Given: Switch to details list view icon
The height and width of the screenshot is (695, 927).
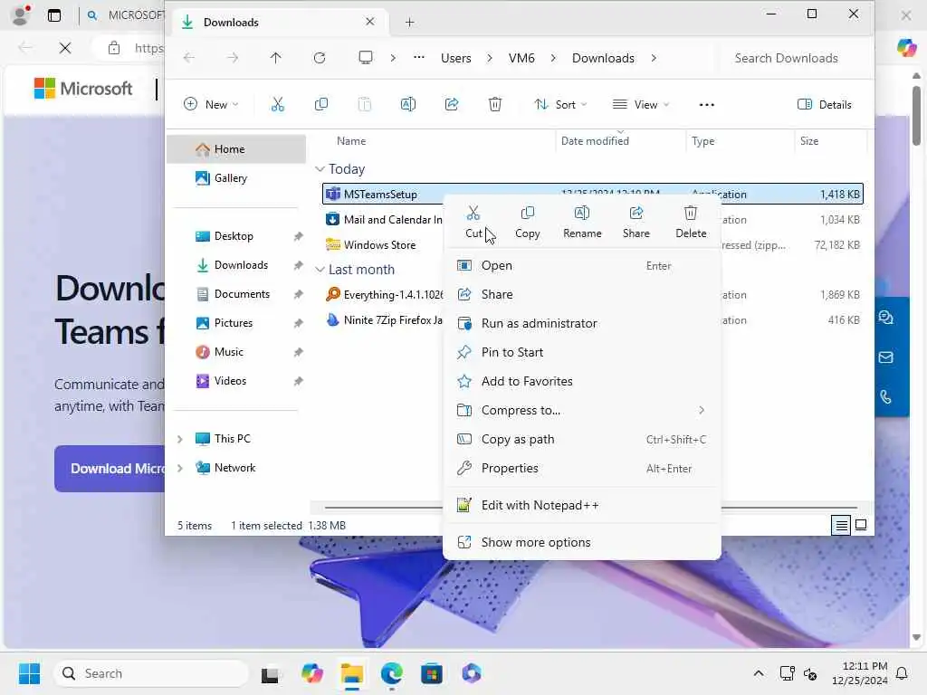Looking at the screenshot, I should pyautogui.click(x=841, y=525).
